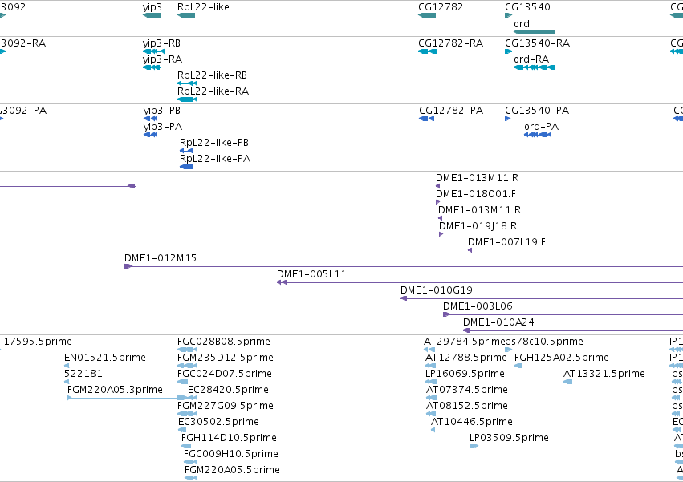Select the AT13321.5prime EST label
The image size is (683, 482).
[x=604, y=374]
